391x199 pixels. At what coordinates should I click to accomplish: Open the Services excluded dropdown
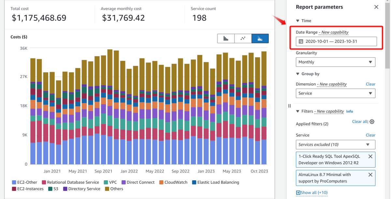click(336, 144)
